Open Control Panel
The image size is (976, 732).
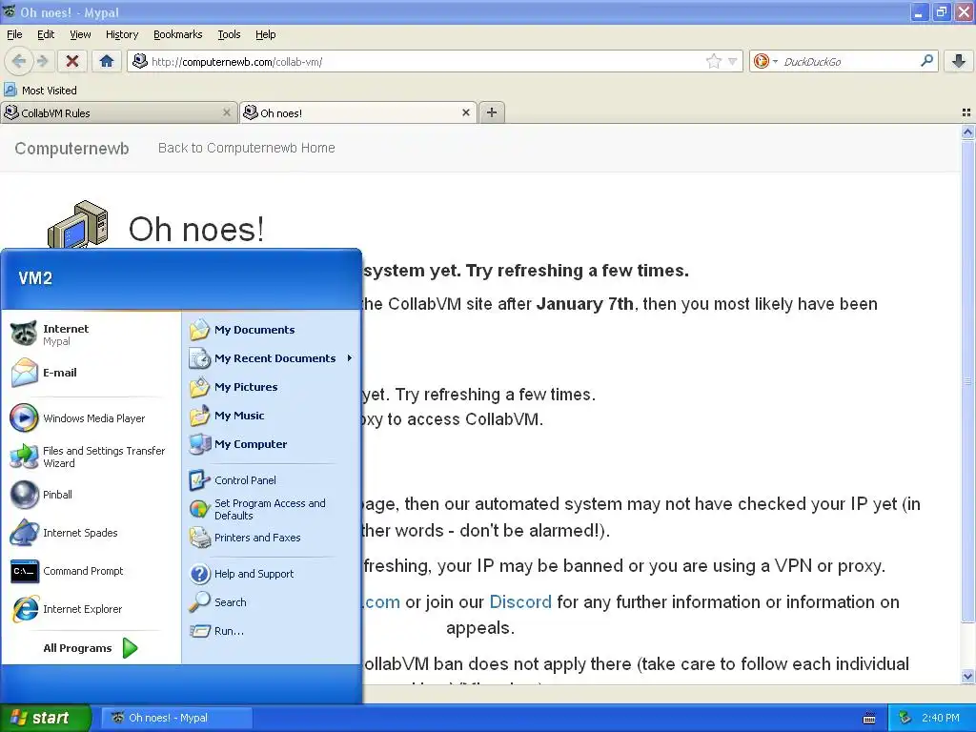click(x=271, y=480)
